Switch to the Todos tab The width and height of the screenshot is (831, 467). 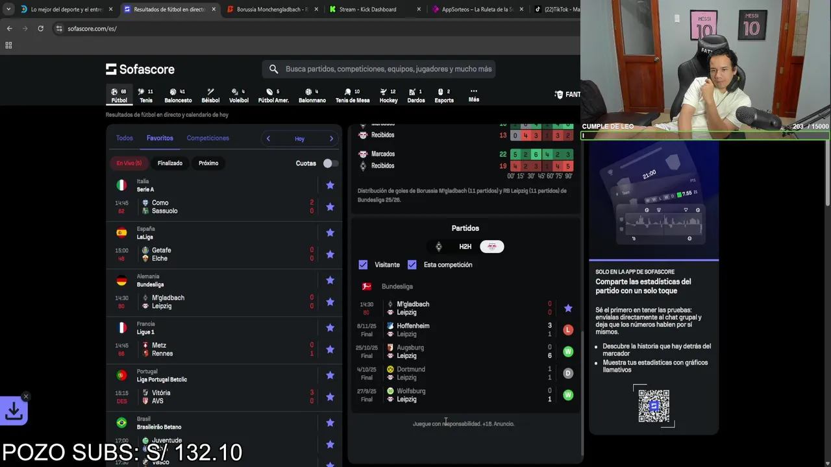point(124,138)
